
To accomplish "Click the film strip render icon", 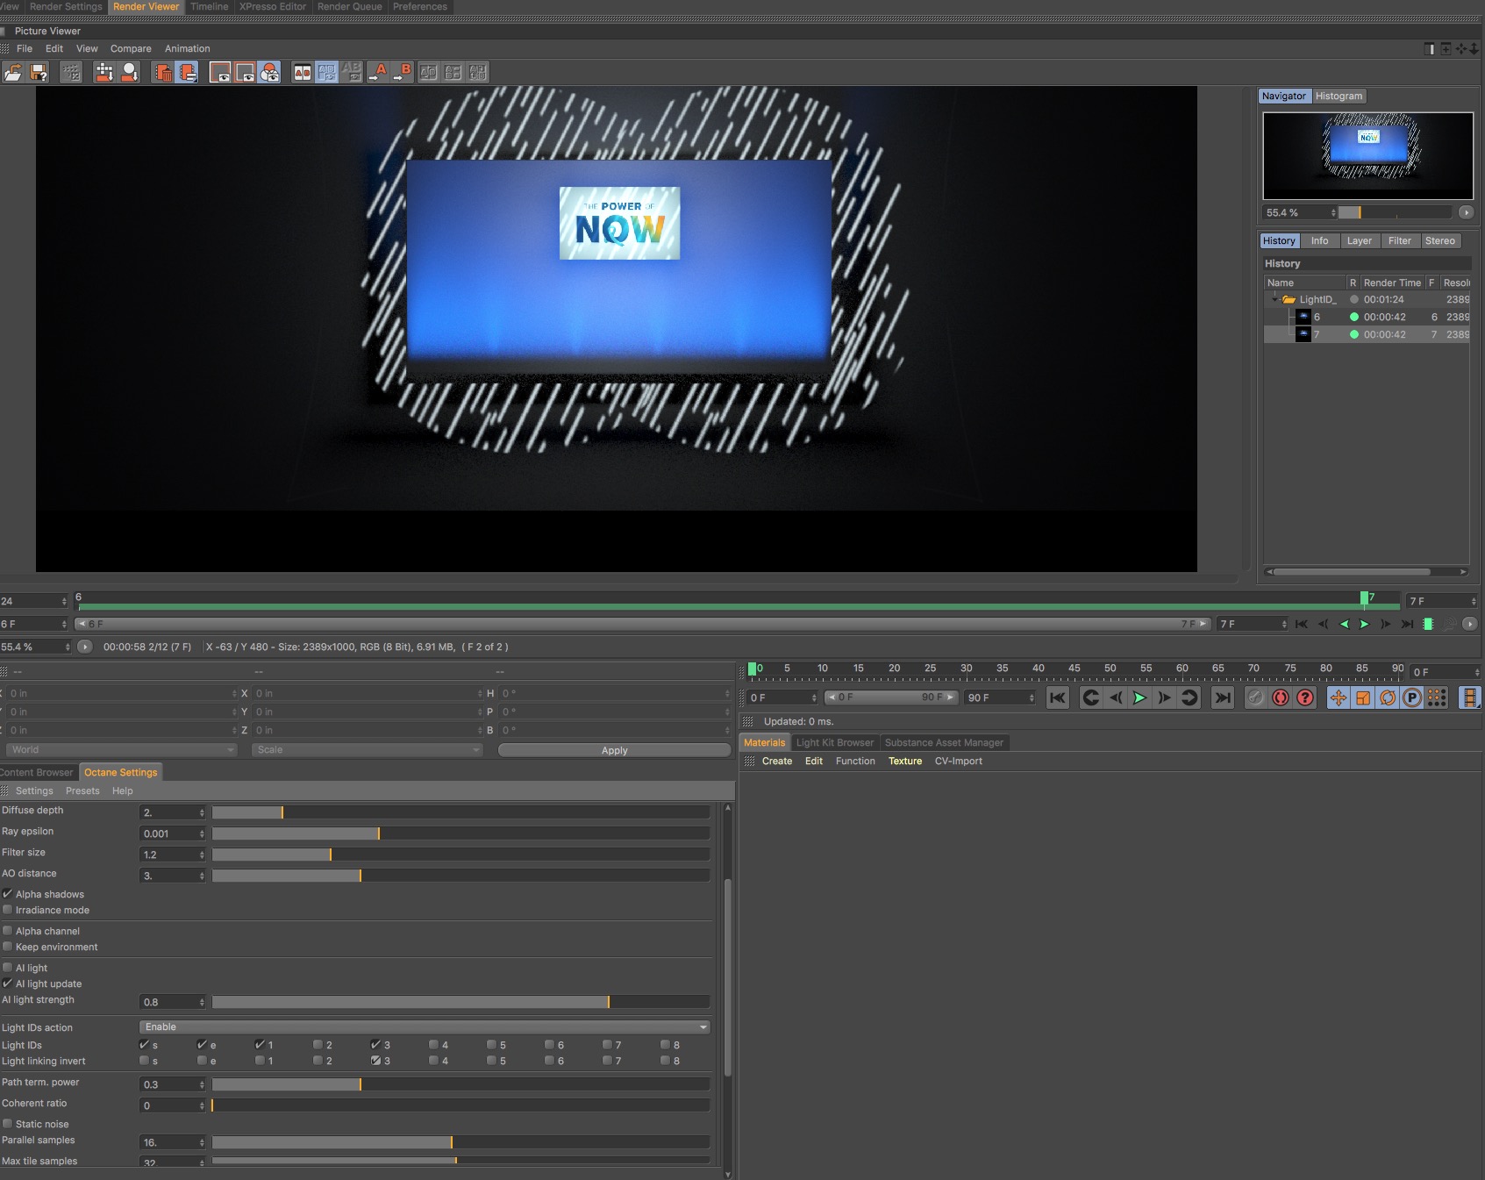I will point(1470,697).
